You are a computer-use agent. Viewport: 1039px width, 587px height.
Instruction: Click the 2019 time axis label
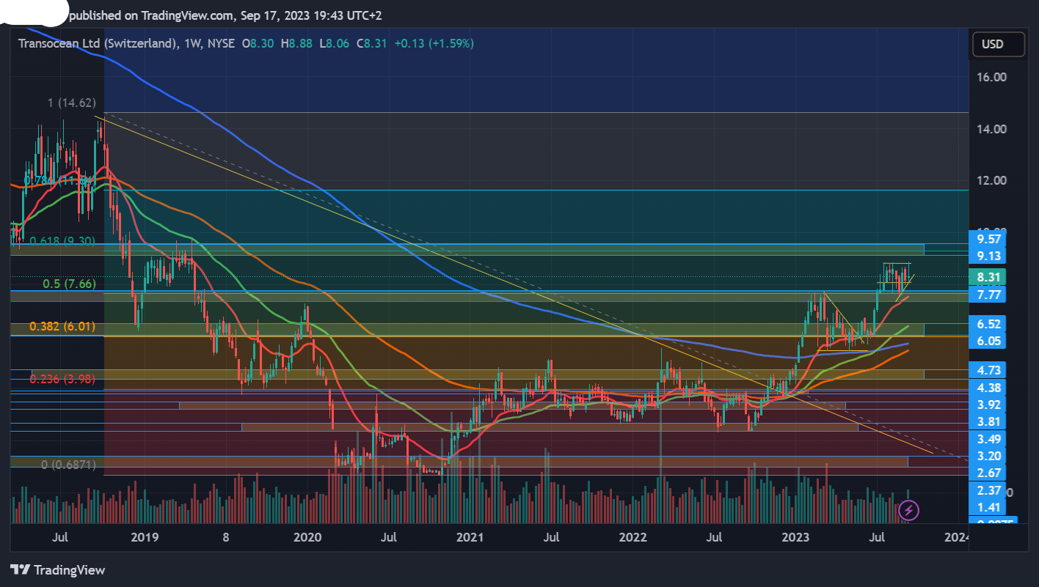click(x=145, y=537)
